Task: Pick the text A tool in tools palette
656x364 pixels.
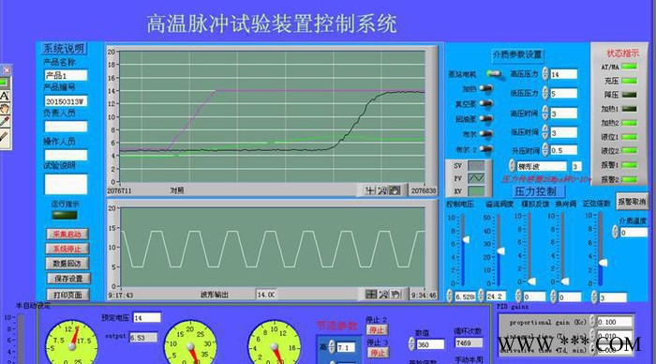Action: click(5, 96)
